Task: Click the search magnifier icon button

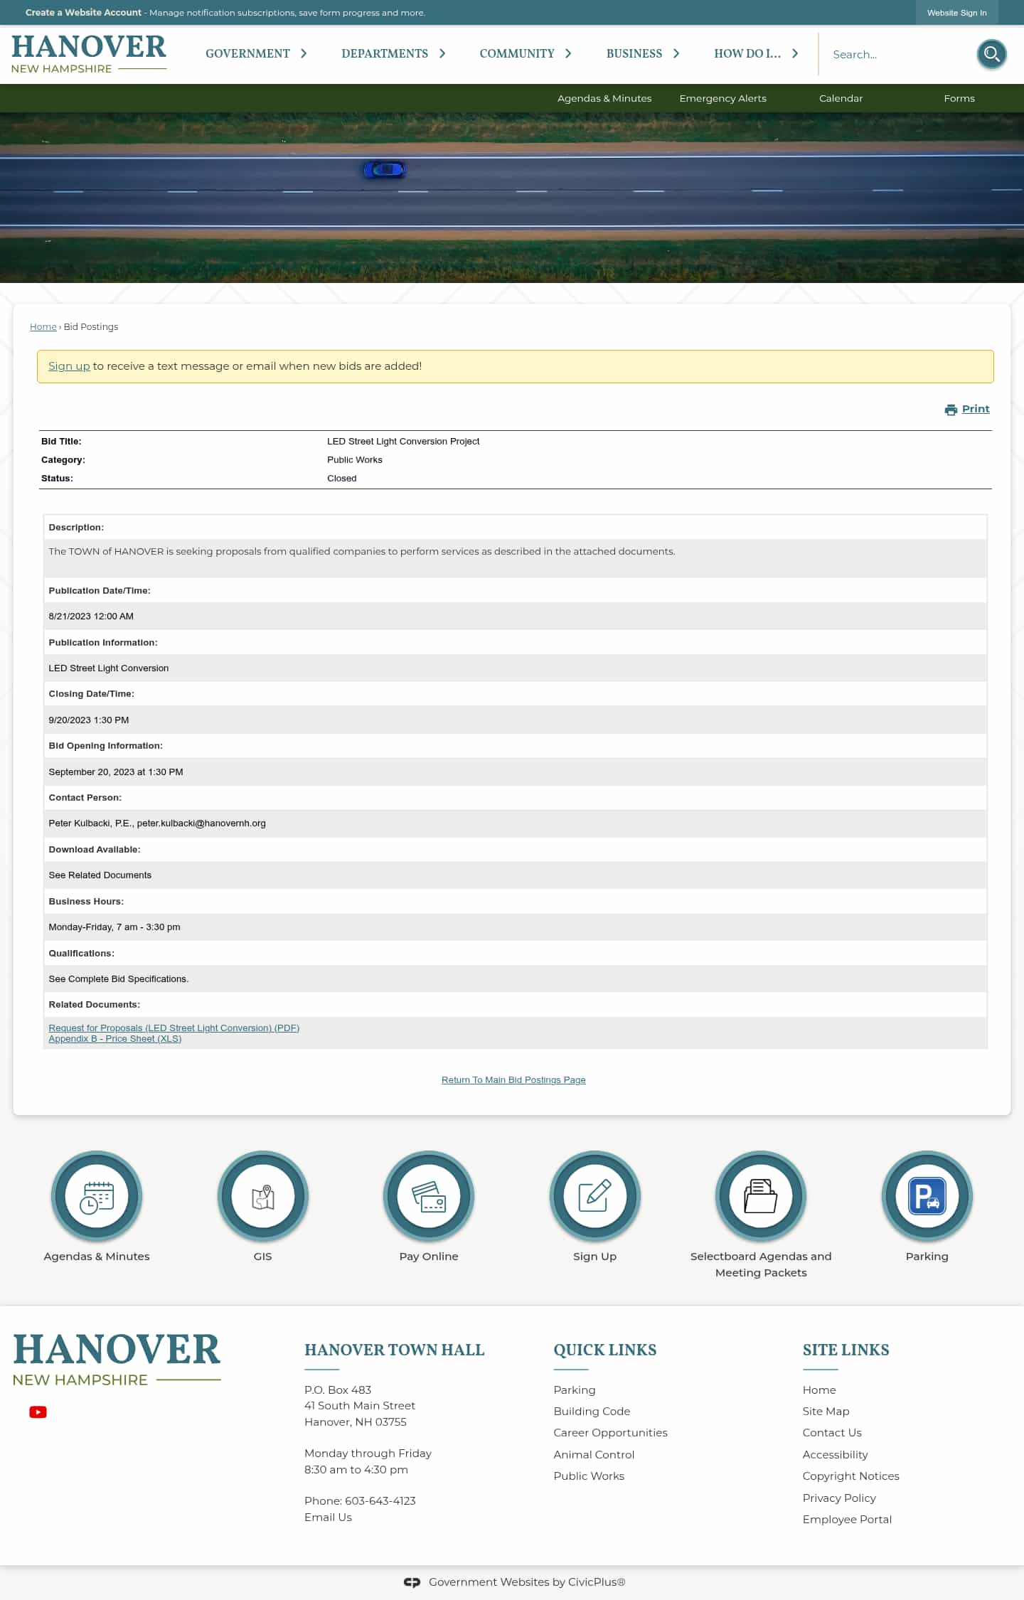Action: 991,54
